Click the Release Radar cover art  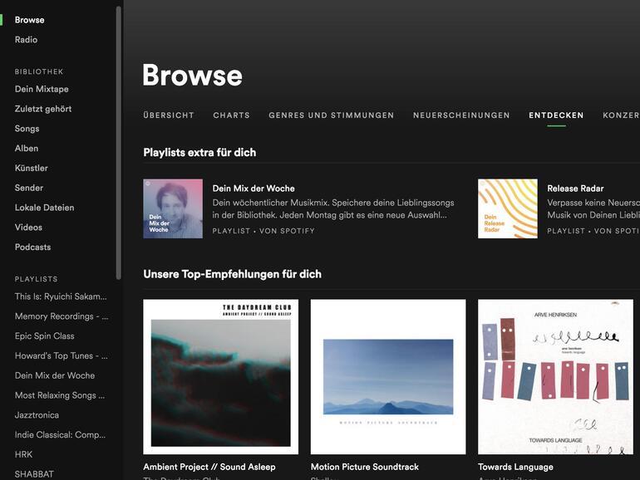508,208
